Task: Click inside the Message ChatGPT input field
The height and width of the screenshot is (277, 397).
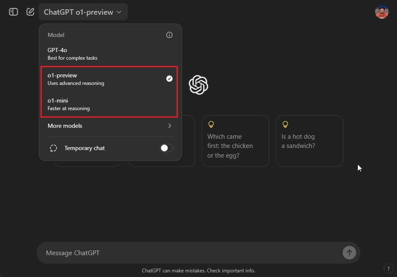Action: tap(169, 253)
